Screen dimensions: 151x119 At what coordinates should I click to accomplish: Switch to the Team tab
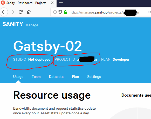pos(36,77)
